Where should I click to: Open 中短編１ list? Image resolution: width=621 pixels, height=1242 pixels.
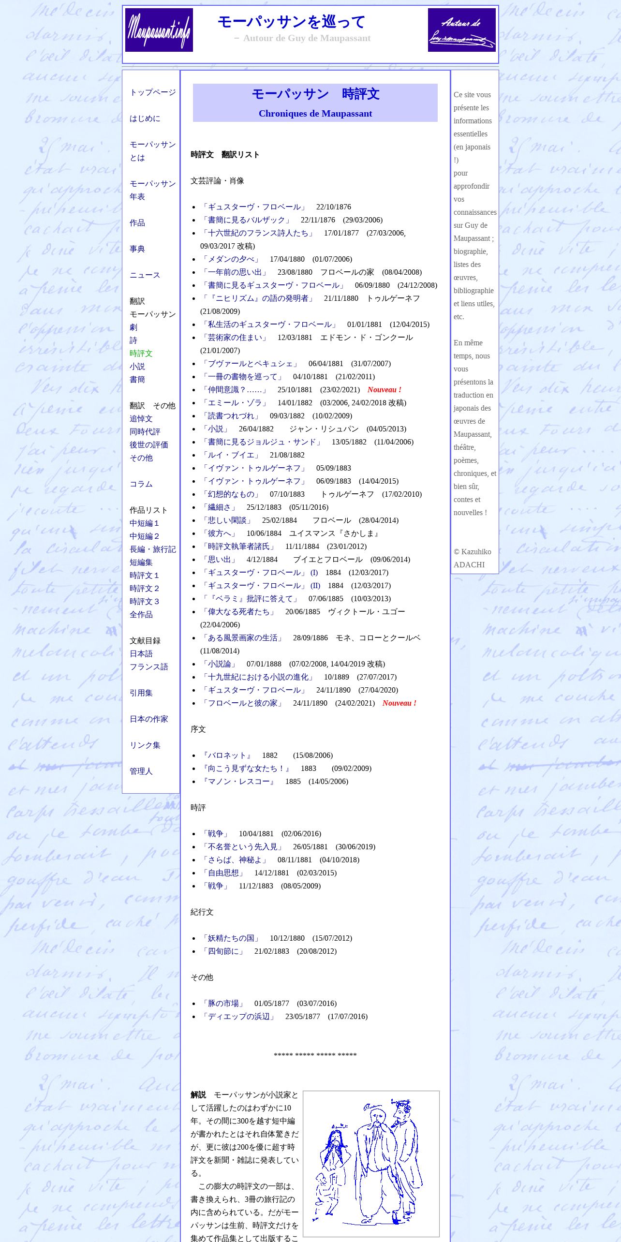[x=145, y=523]
